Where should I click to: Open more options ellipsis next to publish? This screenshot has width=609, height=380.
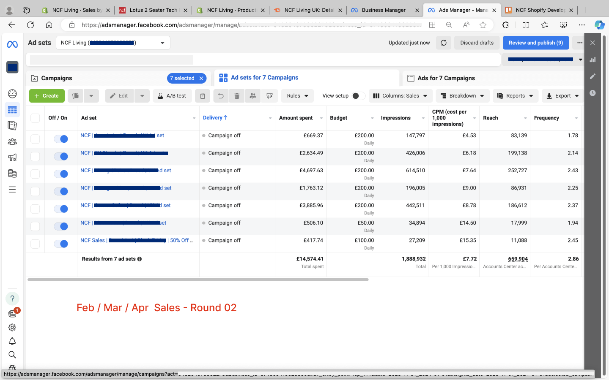[580, 43]
